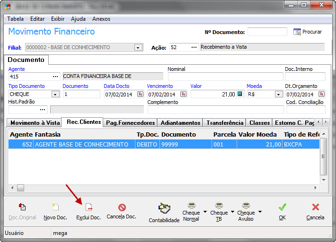Open the Cheque Normal dropdown arrow

(x=204, y=212)
